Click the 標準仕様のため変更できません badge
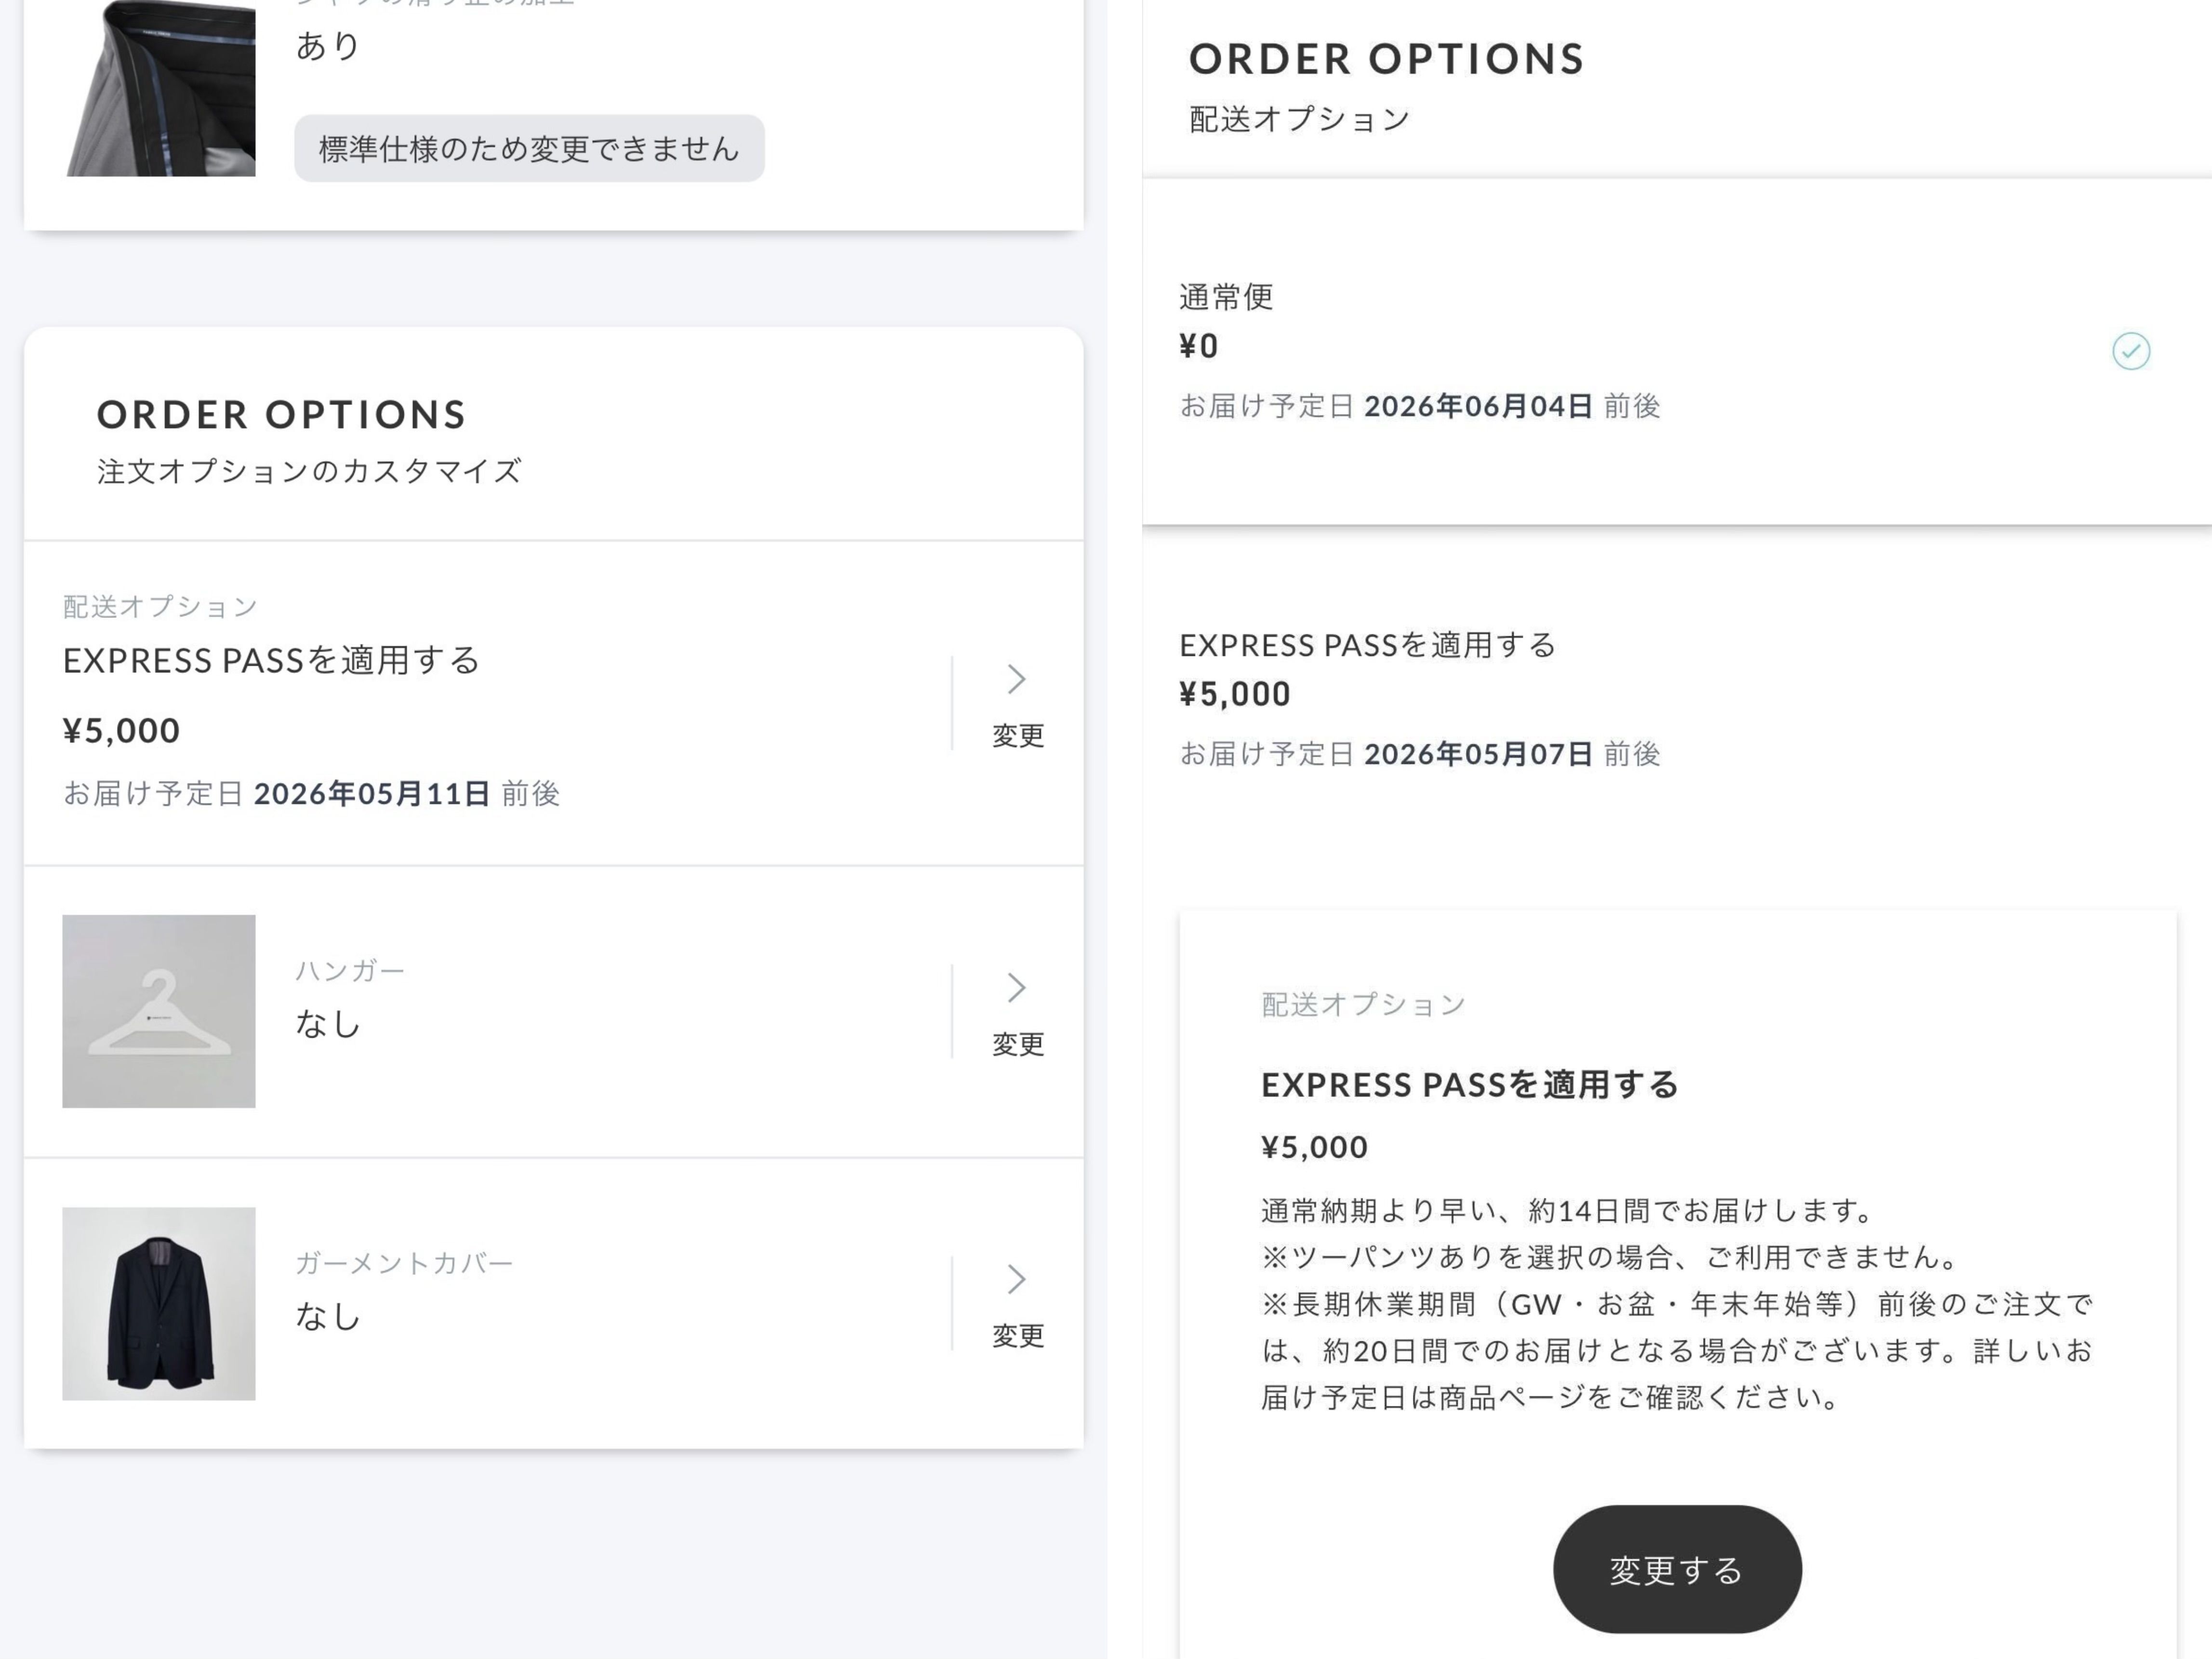Screen dimensions: 2212x1659 pos(529,149)
